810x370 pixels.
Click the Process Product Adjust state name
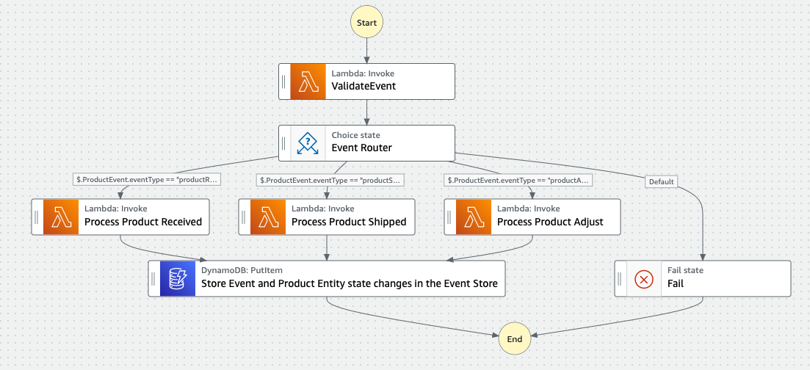tap(550, 222)
